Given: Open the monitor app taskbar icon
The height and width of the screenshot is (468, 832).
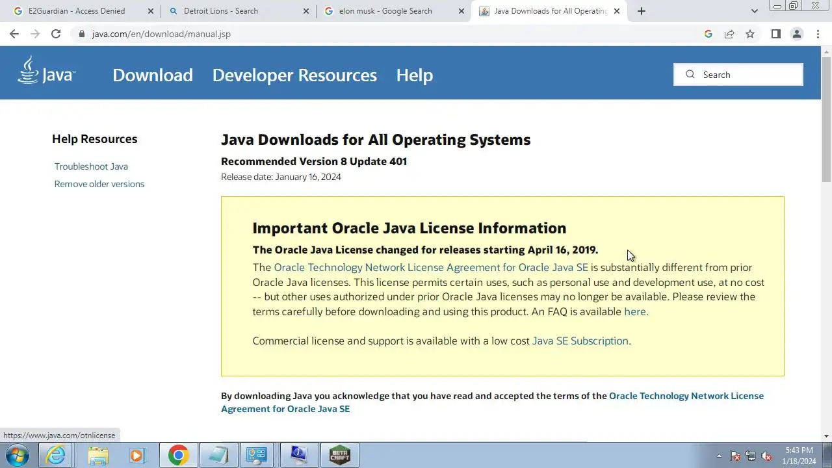Looking at the screenshot, I should (x=300, y=455).
